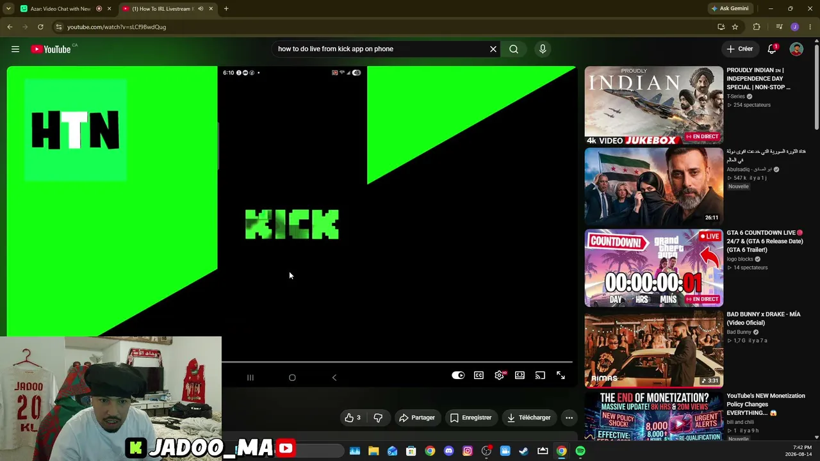Screen dimensions: 820x461
Task: Switch to the Azar Video Chat tab
Action: pyautogui.click(x=61, y=9)
